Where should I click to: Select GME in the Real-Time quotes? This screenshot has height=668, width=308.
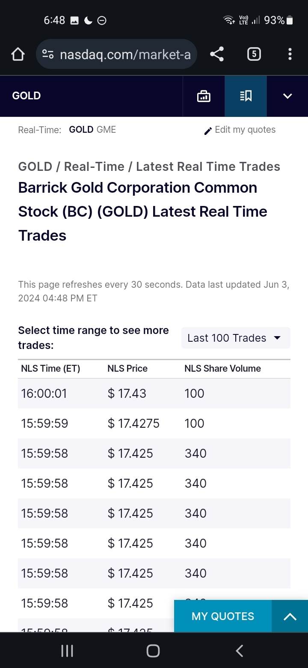click(106, 130)
